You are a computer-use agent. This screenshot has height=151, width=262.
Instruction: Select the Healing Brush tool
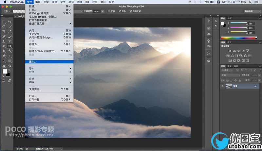4,36
